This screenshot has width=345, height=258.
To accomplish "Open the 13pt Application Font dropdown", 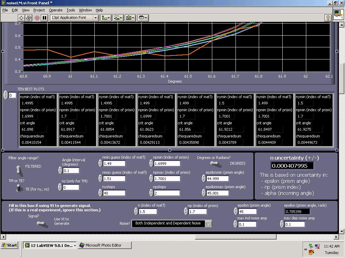I will coord(74,18).
